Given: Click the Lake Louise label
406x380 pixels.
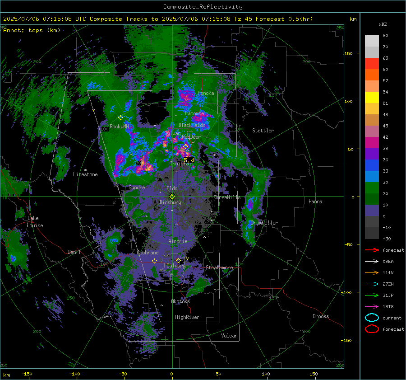Looking at the screenshot, I should point(35,222).
